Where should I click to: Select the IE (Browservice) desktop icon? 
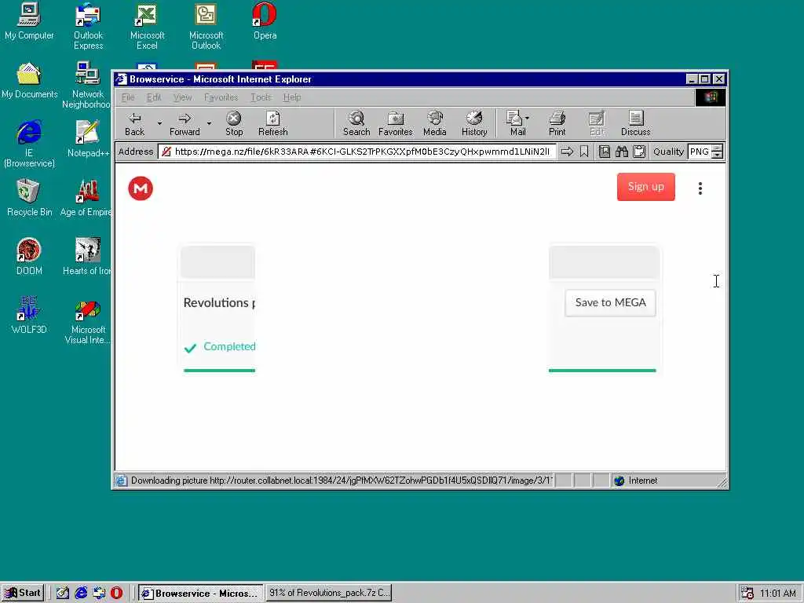[x=29, y=144]
